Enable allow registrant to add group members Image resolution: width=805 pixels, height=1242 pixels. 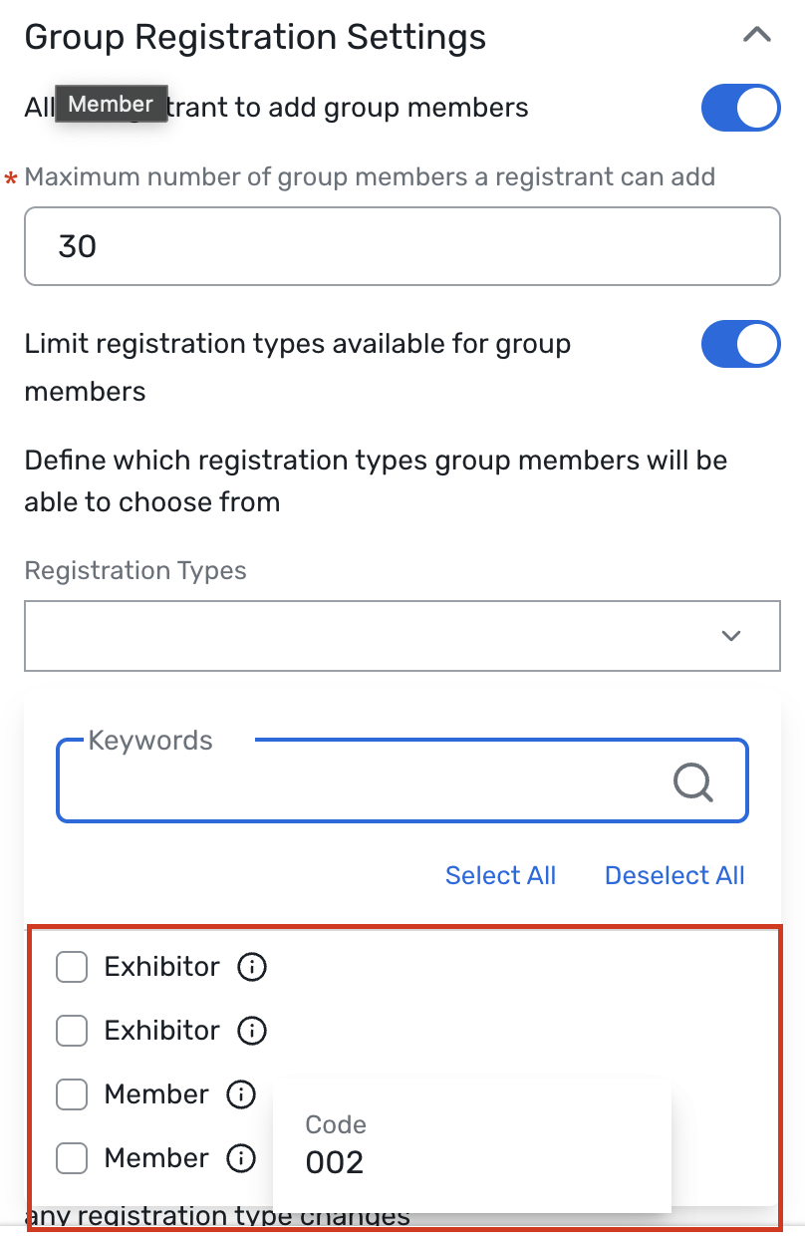pyautogui.click(x=740, y=108)
